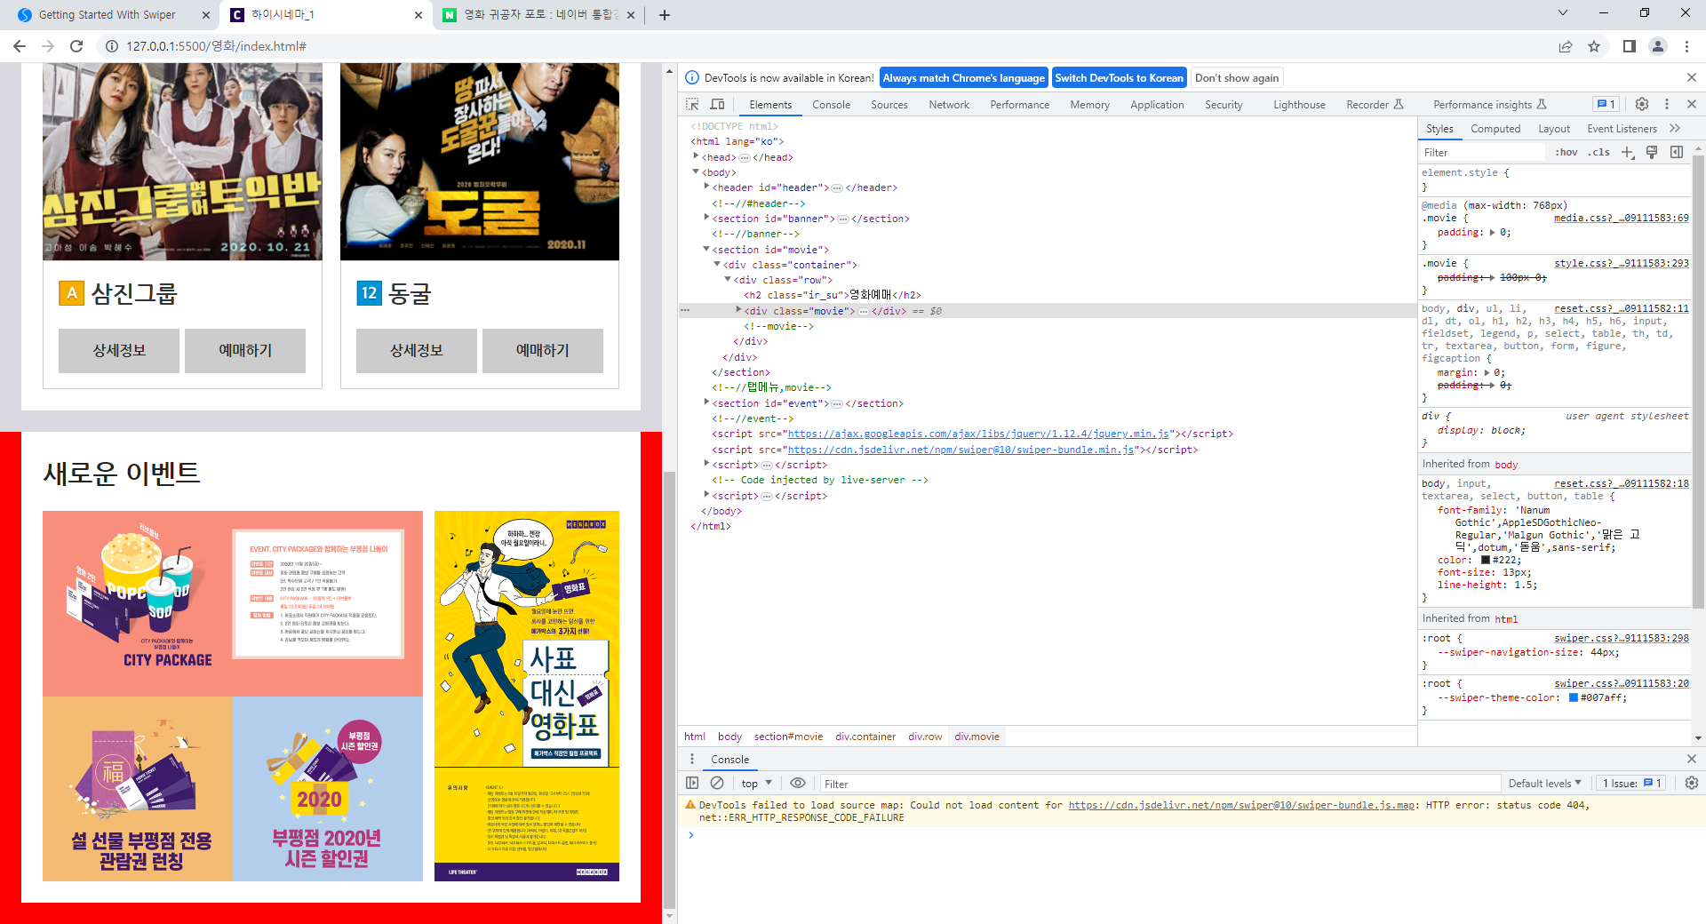Viewport: 1706px width, 924px height.
Task: Collapse div class="container" node
Action: (x=717, y=265)
